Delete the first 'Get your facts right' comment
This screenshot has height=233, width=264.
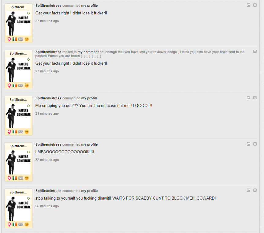tap(255, 5)
